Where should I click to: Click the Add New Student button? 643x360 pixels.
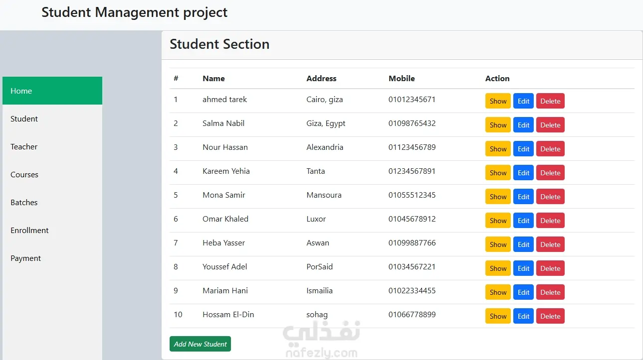(200, 344)
